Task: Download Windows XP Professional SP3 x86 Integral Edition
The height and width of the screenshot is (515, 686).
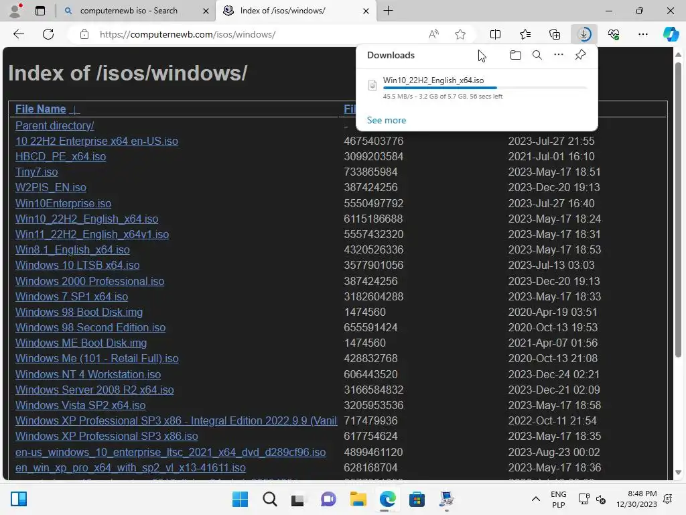Action: click(176, 421)
